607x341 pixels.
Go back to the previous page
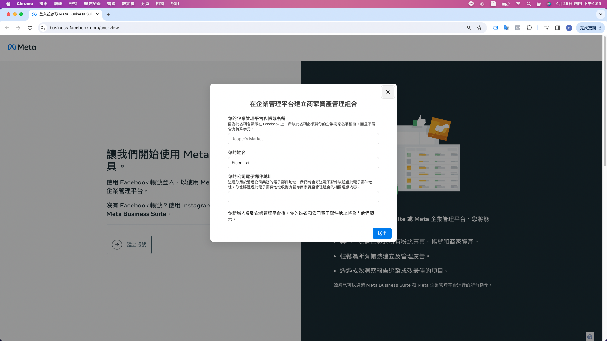pos(7,28)
